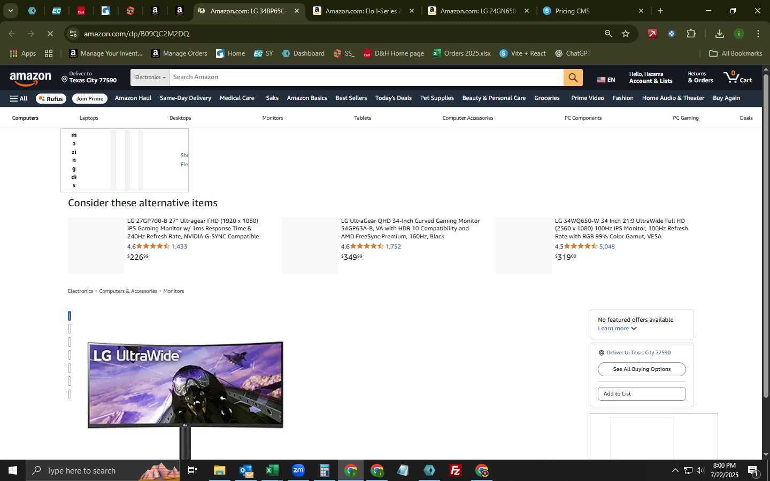Image resolution: width=770 pixels, height=481 pixels.
Task: Open the EN language selector
Action: tap(606, 80)
